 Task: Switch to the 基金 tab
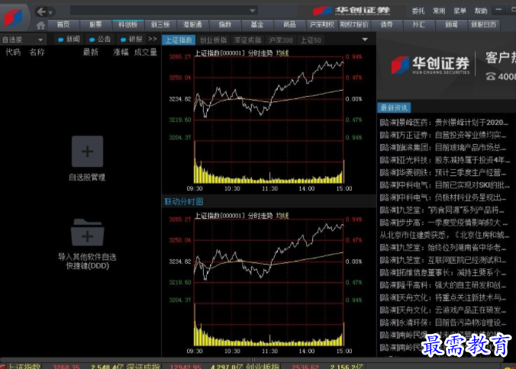click(257, 25)
